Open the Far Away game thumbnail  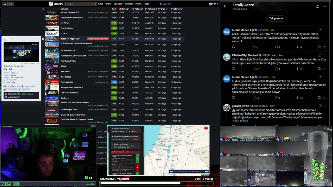[52, 23]
